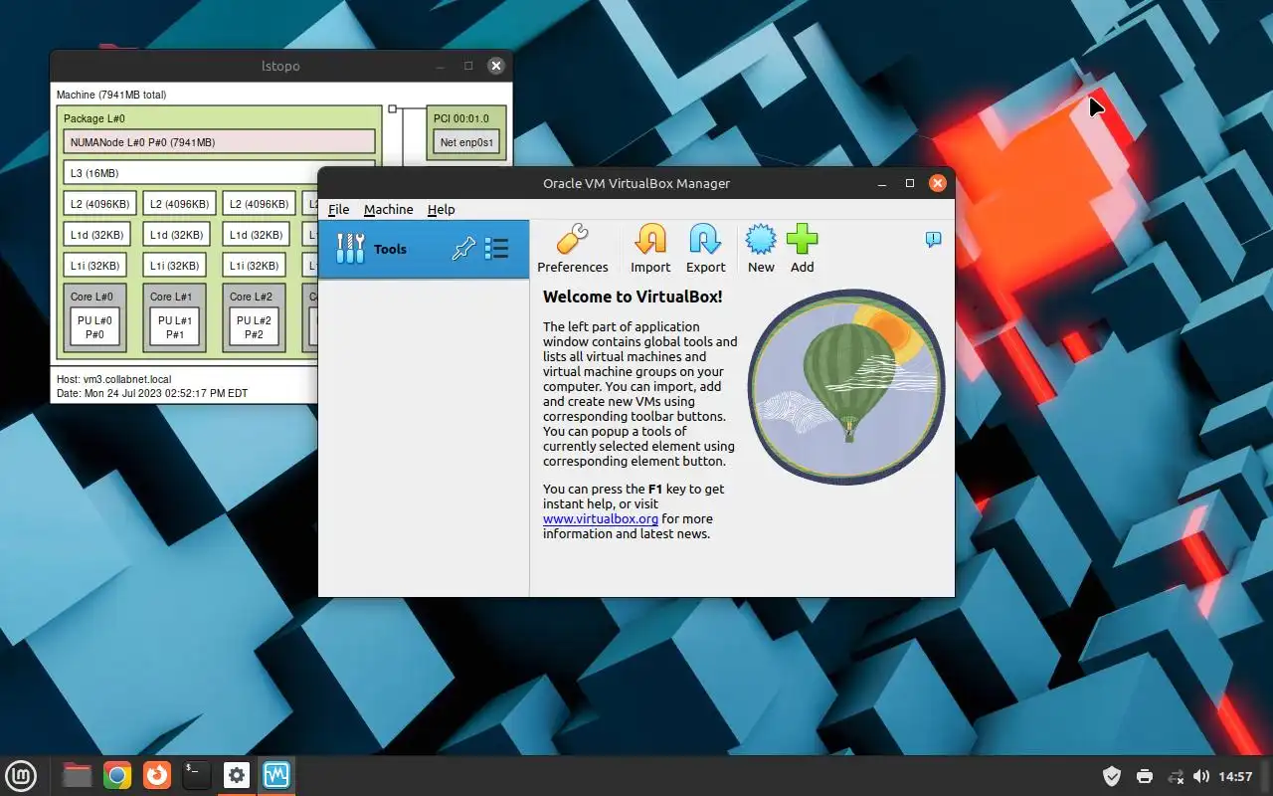Click Package L#0 label in lstopo

(x=94, y=118)
